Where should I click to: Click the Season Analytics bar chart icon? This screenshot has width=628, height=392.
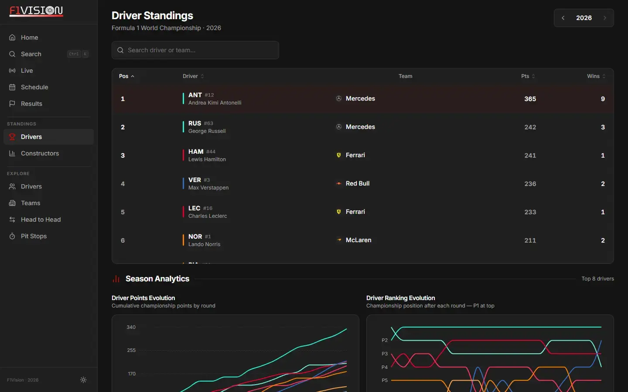pyautogui.click(x=116, y=279)
